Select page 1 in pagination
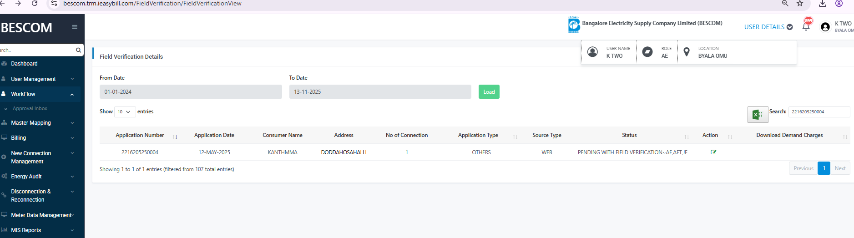 coord(824,168)
